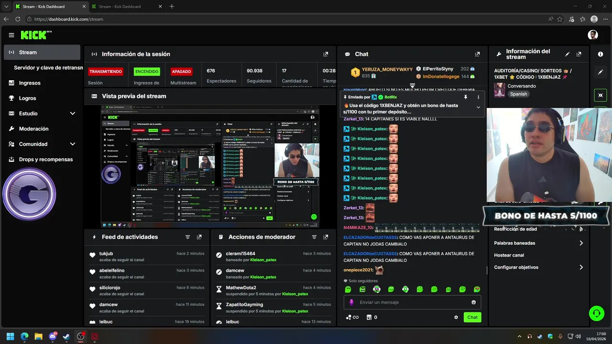Open tukjub follower entry

pyautogui.click(x=147, y=256)
